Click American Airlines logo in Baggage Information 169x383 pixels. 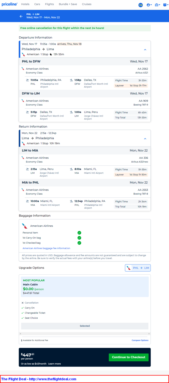[25, 226]
